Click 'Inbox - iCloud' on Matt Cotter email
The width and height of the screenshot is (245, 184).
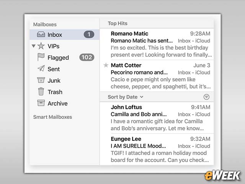pyautogui.click(x=194, y=72)
